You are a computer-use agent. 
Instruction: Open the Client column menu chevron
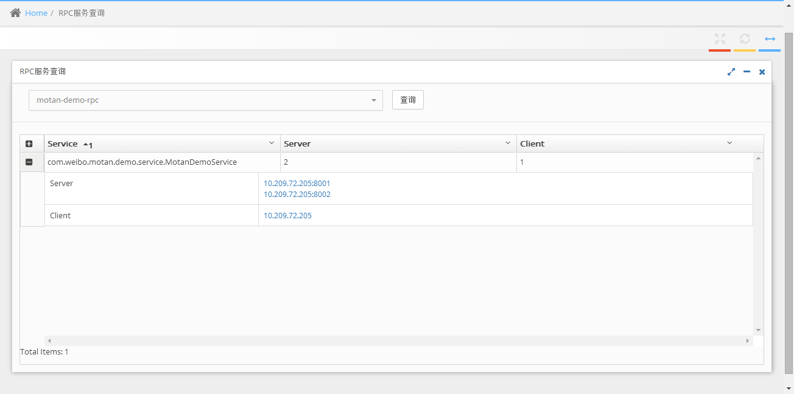point(729,143)
